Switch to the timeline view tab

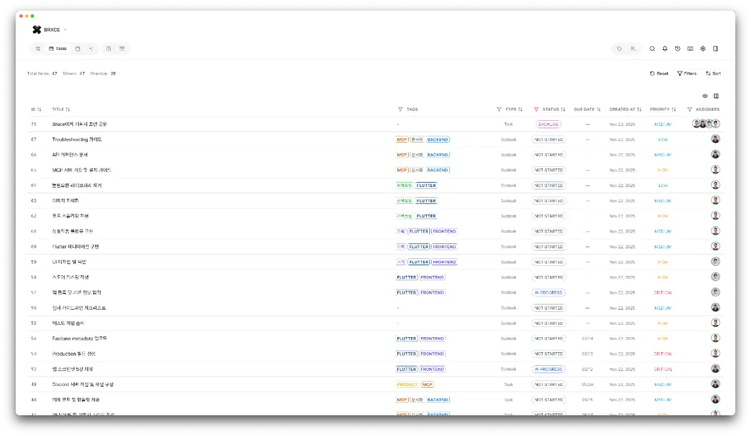(x=91, y=48)
